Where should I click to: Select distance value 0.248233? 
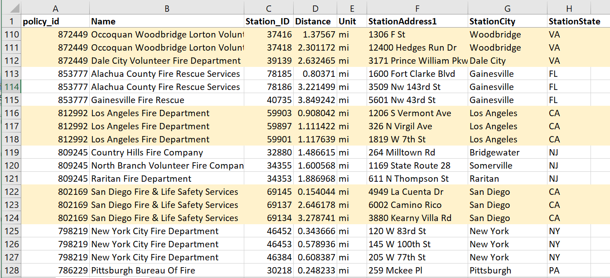pos(315,270)
